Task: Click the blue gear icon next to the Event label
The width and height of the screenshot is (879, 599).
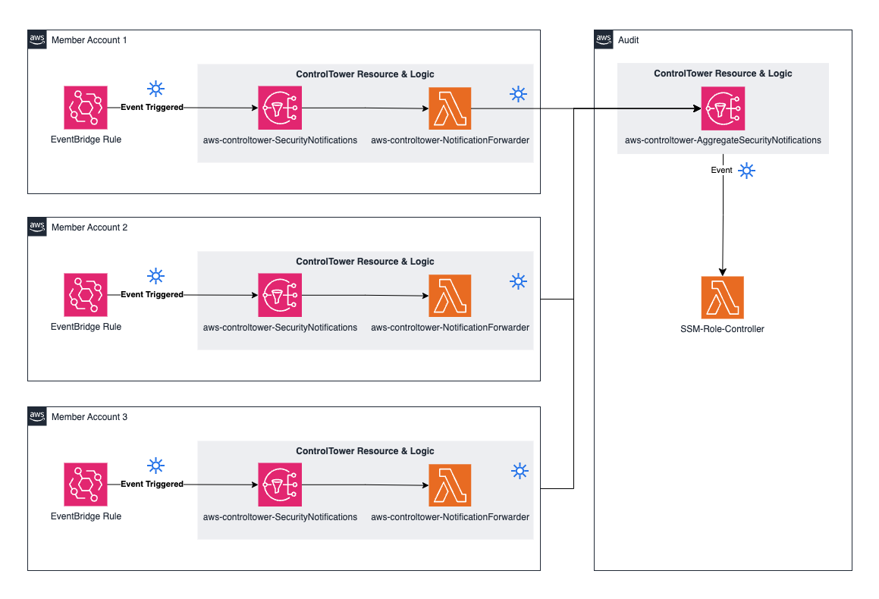Action: [747, 171]
